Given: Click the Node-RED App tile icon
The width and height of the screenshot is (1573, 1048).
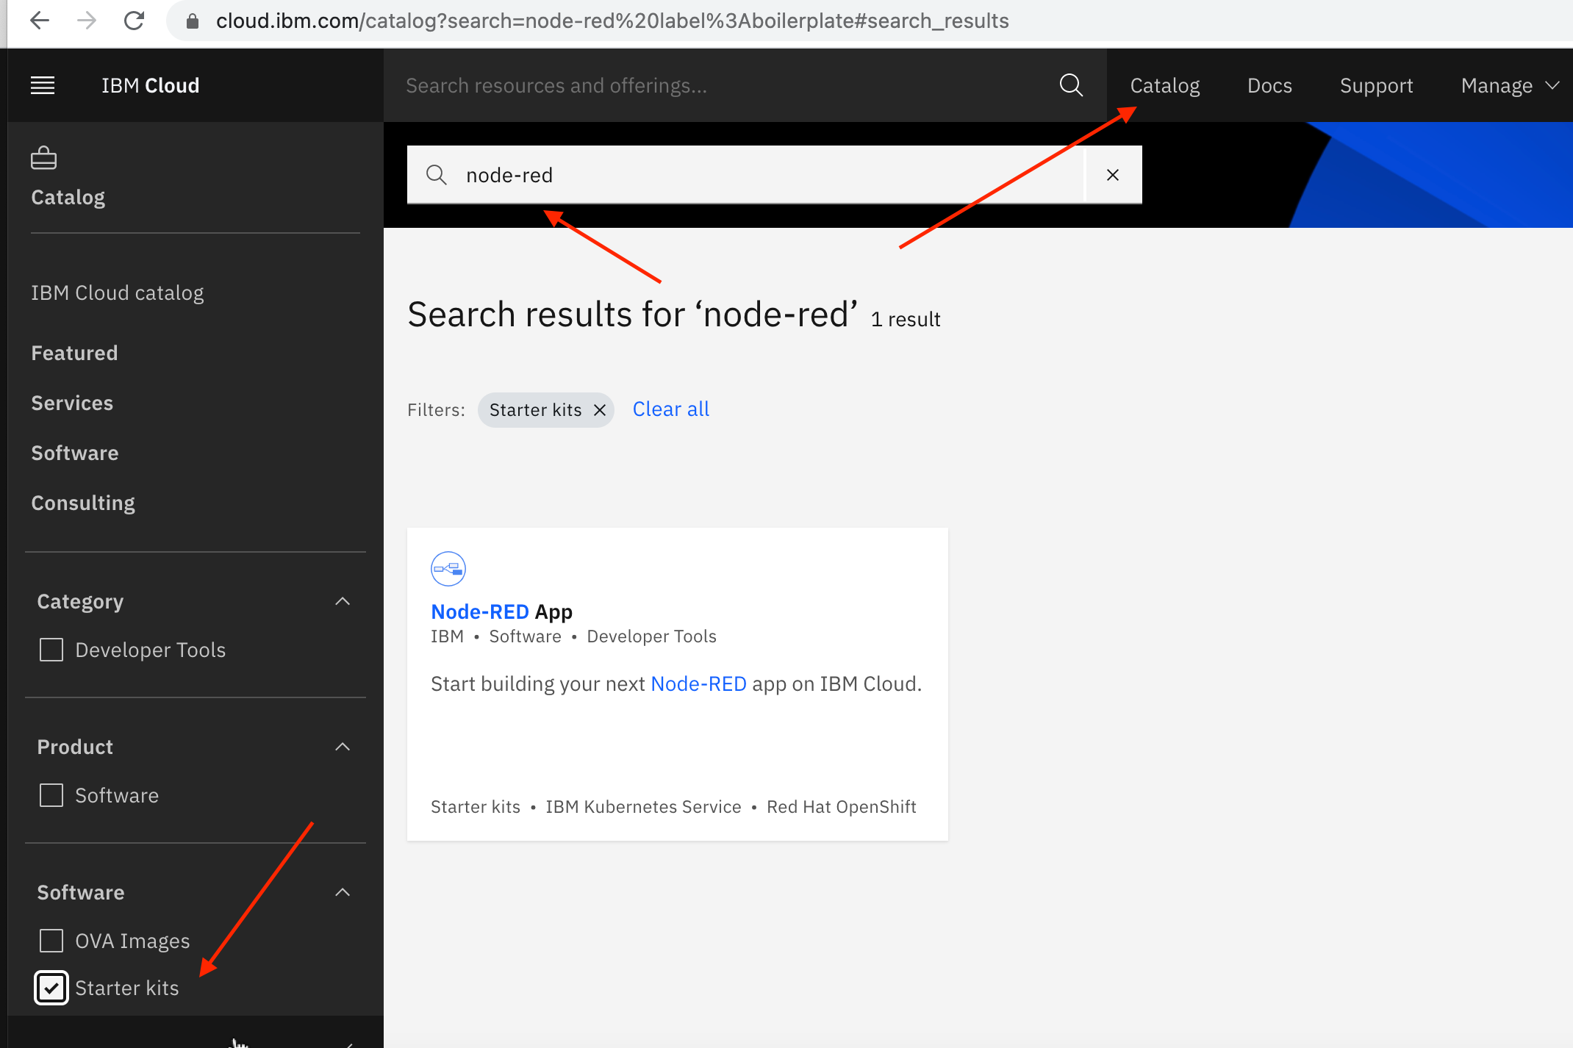Looking at the screenshot, I should click(448, 569).
